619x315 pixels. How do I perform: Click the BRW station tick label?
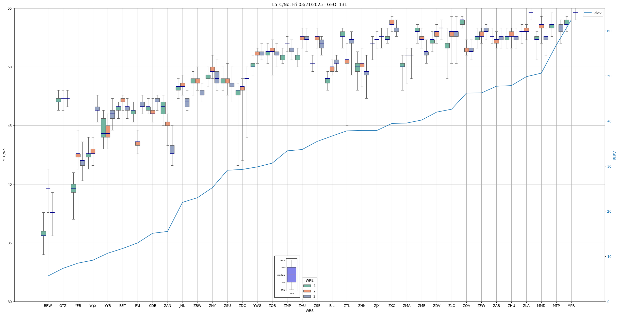pyautogui.click(x=48, y=306)
